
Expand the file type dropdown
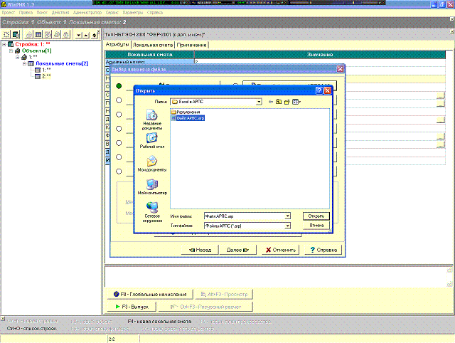point(287,226)
